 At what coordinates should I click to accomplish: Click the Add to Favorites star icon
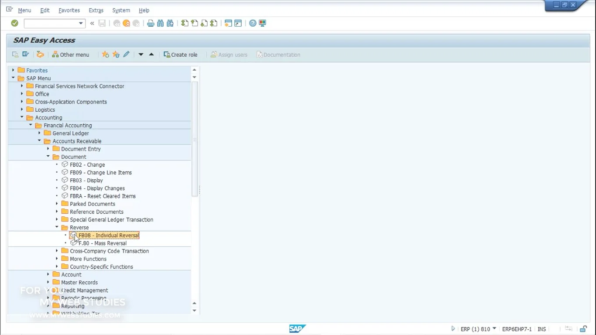tap(106, 55)
